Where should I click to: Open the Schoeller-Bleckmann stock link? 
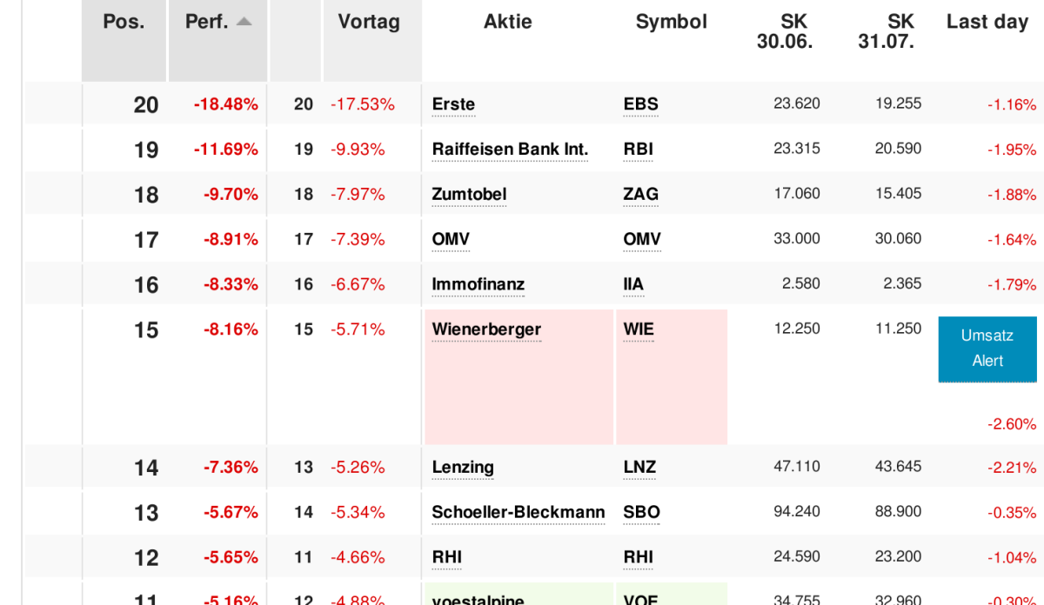point(519,513)
